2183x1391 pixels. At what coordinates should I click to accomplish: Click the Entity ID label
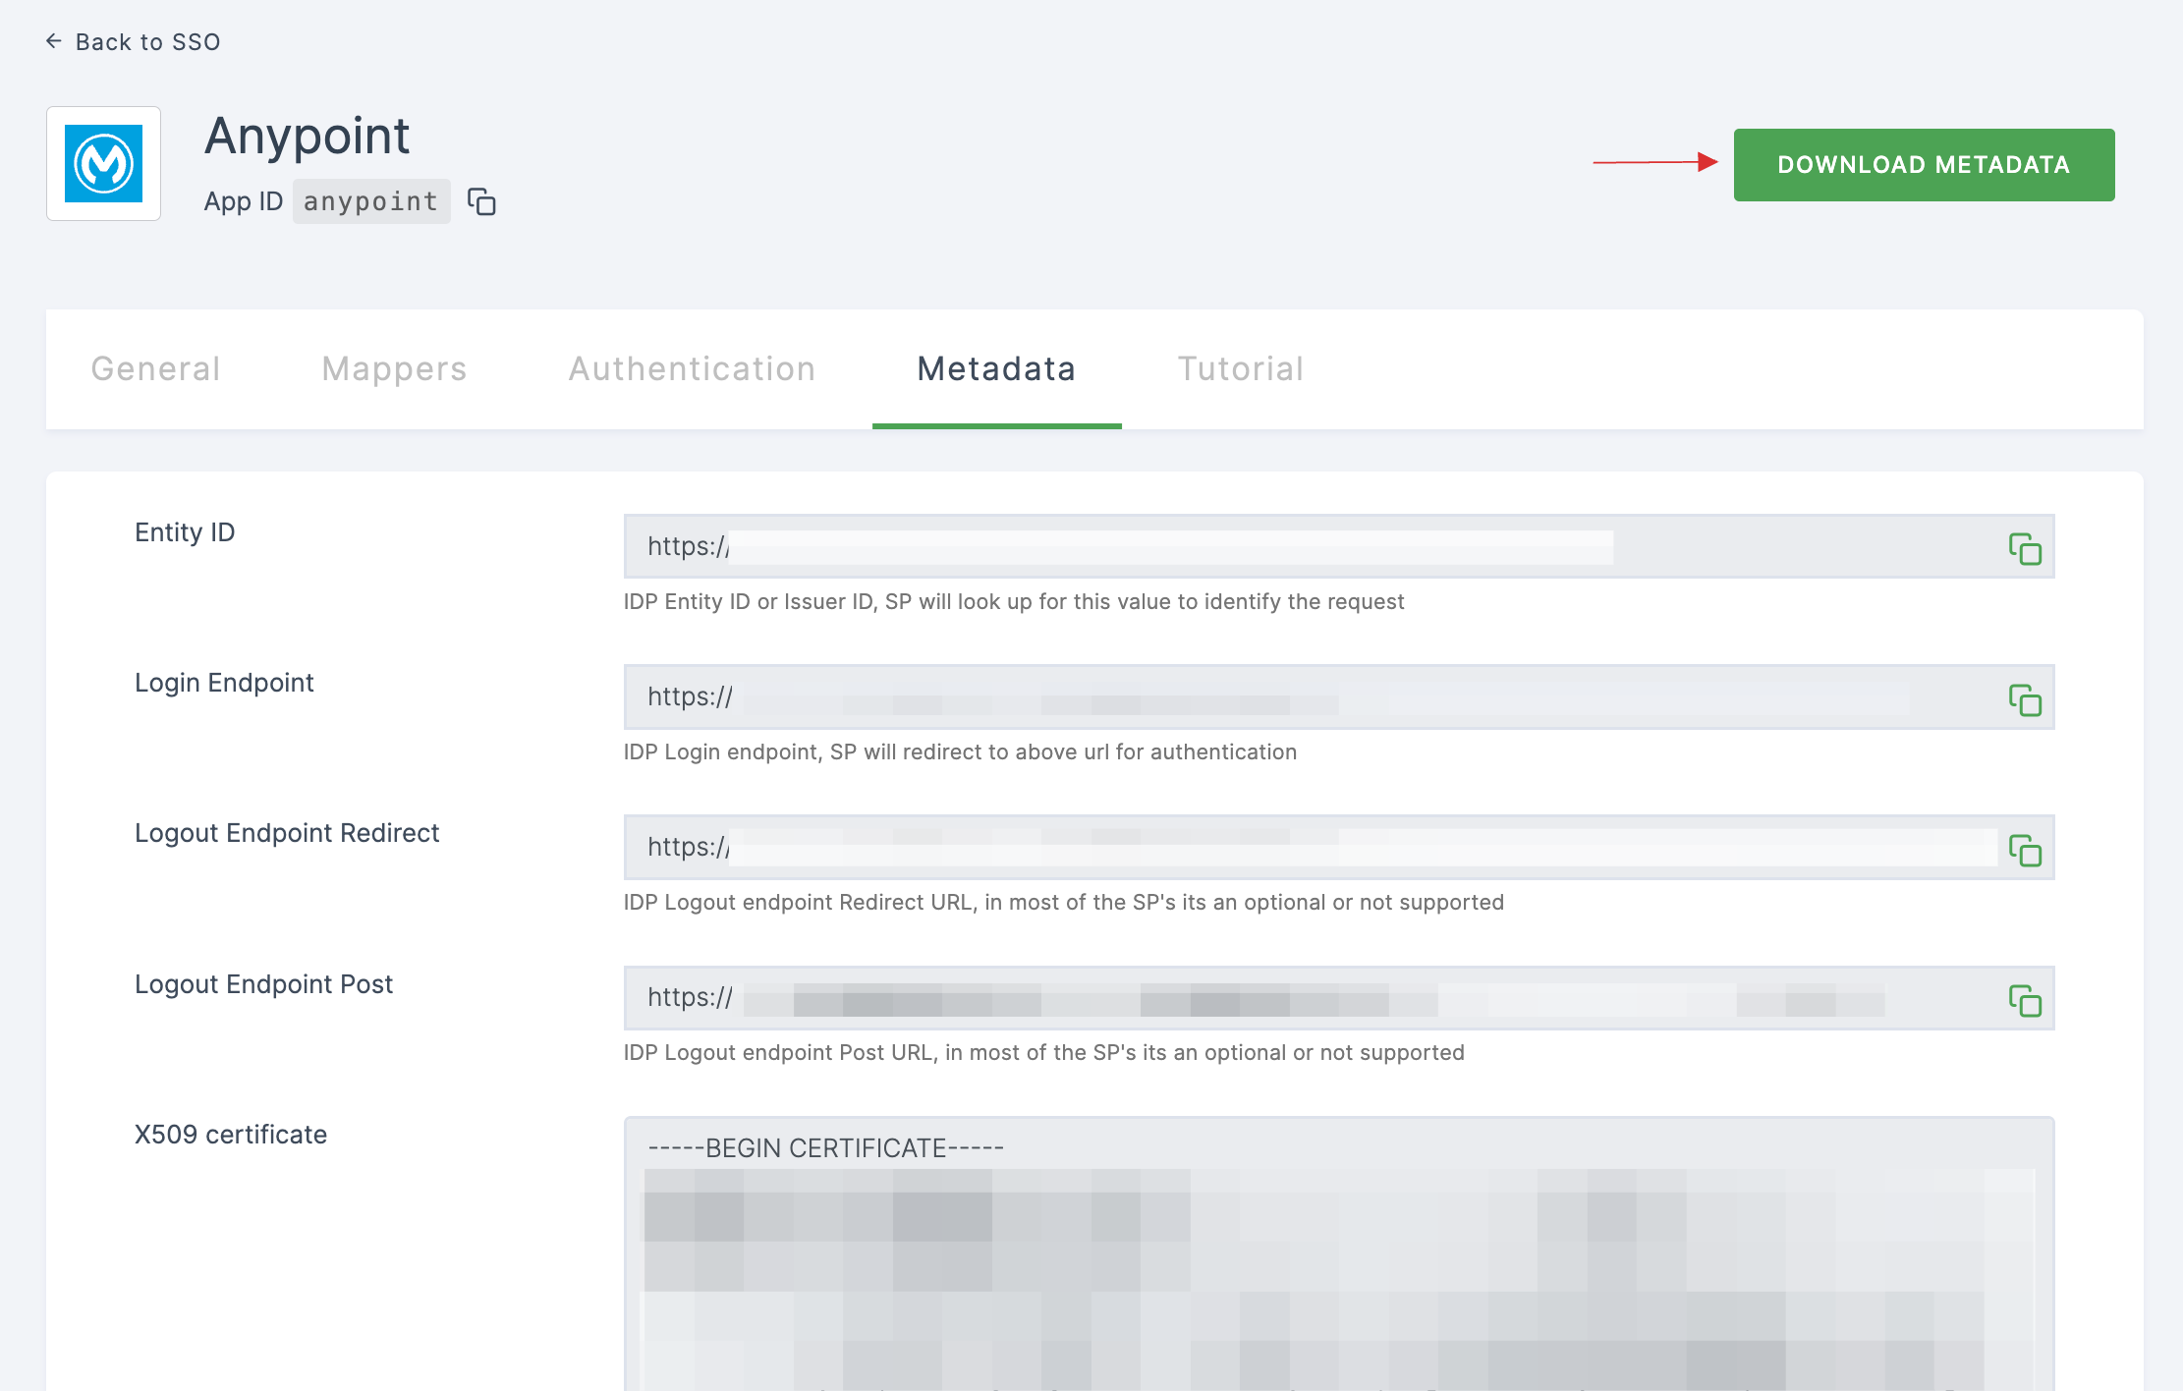(185, 532)
